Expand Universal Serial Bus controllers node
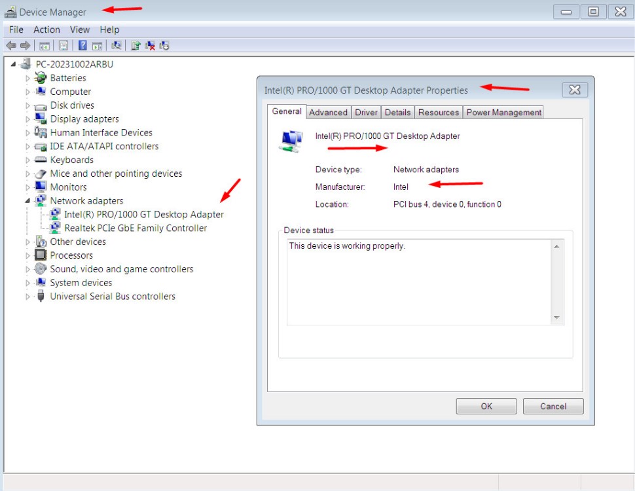This screenshot has width=635, height=491. click(27, 297)
